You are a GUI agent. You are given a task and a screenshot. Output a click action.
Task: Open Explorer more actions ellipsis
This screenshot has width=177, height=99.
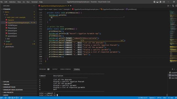pyautogui.click(x=34, y=6)
